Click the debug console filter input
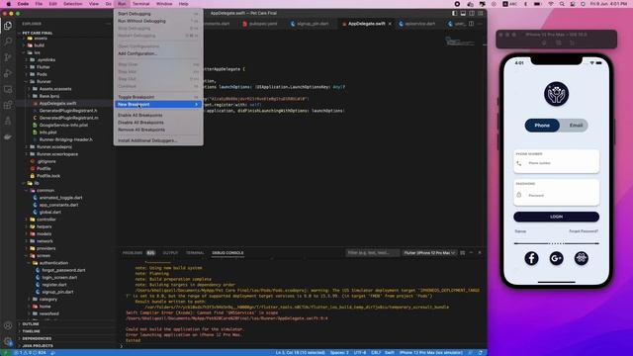633x356 pixels. (x=372, y=253)
